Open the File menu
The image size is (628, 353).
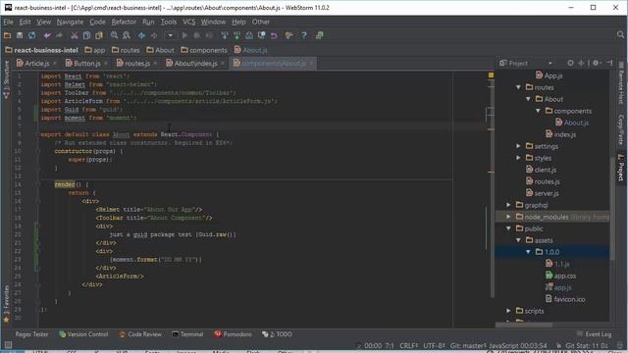click(9, 22)
